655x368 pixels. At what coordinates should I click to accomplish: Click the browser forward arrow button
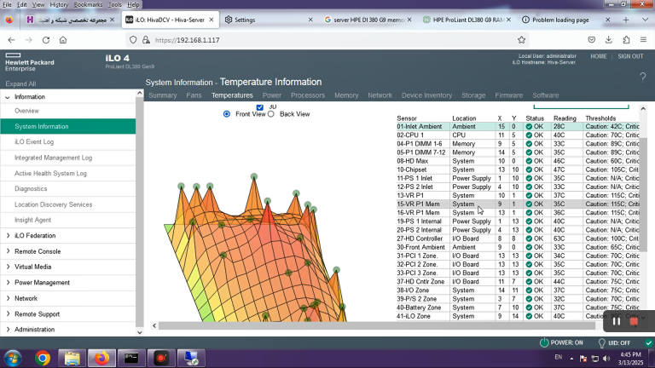[28, 40]
